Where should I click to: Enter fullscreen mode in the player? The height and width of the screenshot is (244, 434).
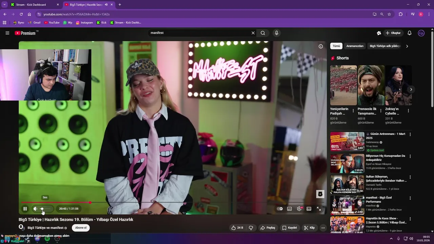(x=319, y=209)
